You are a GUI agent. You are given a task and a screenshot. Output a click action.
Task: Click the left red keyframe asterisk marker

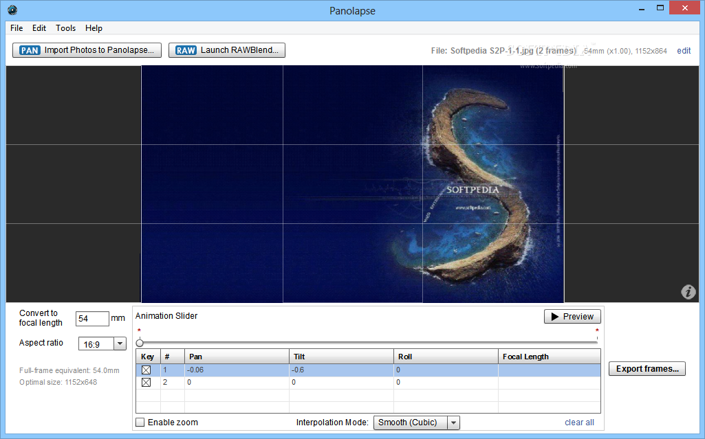click(139, 331)
